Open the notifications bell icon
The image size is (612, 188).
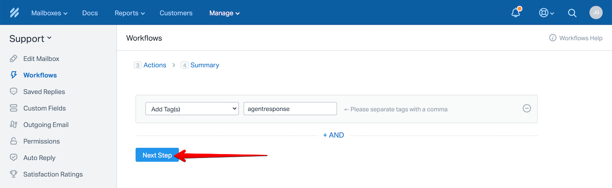point(516,13)
